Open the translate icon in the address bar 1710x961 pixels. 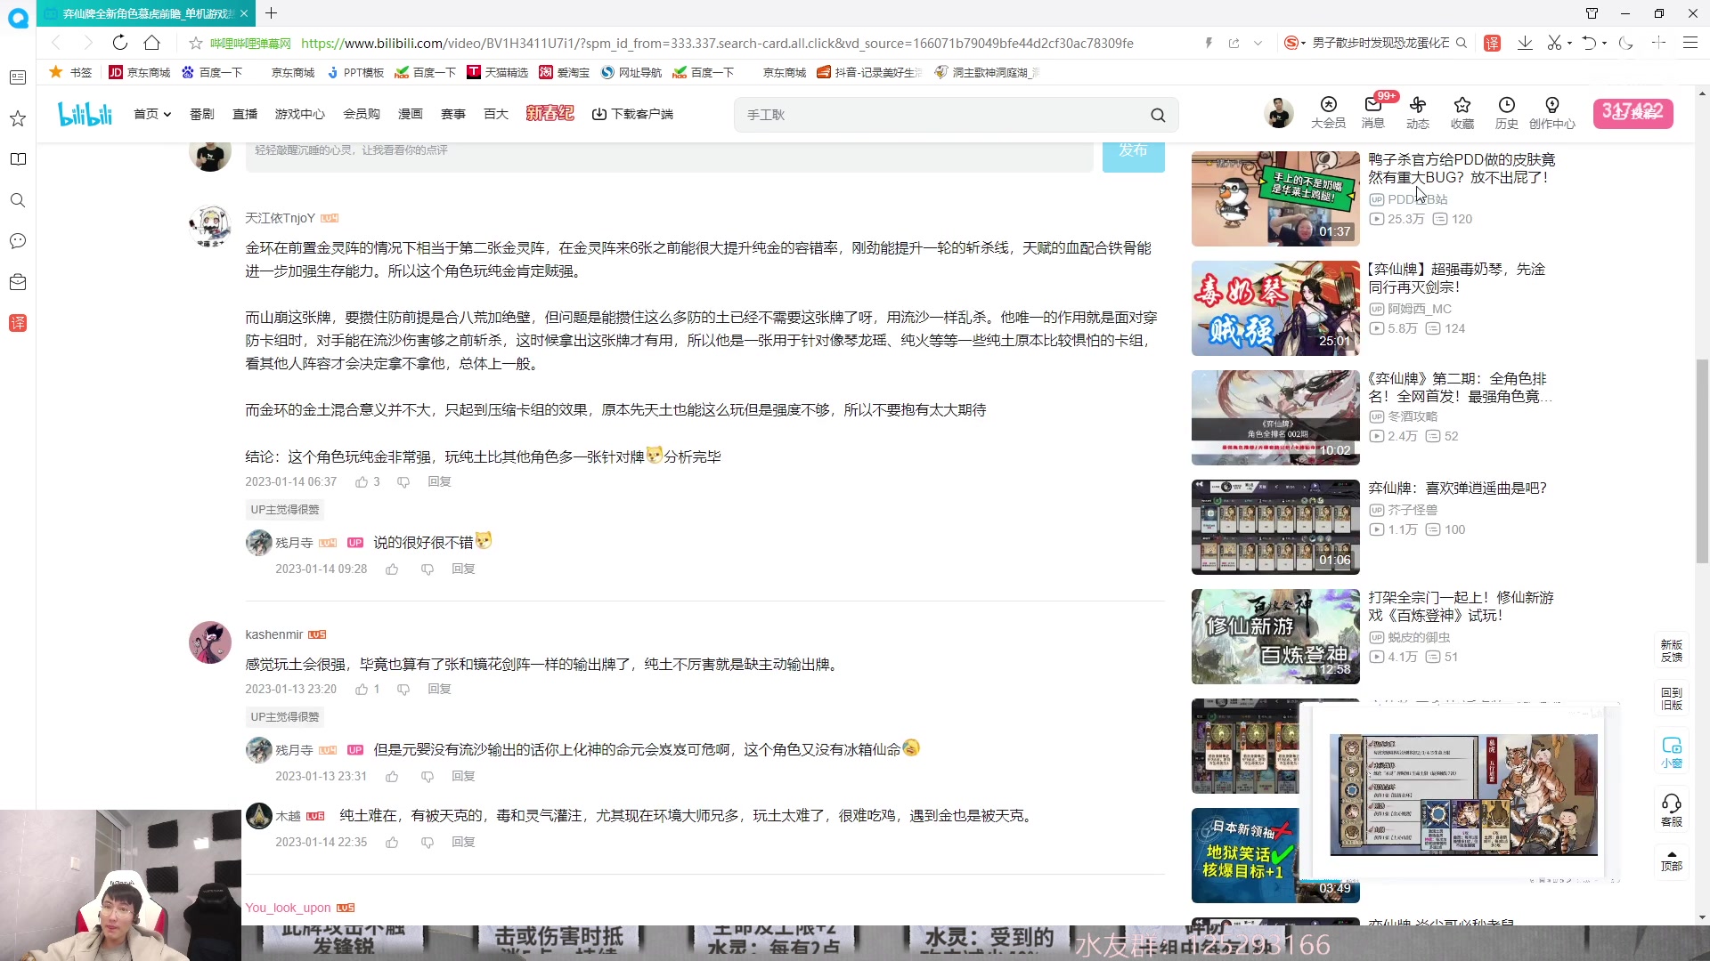1494,42
